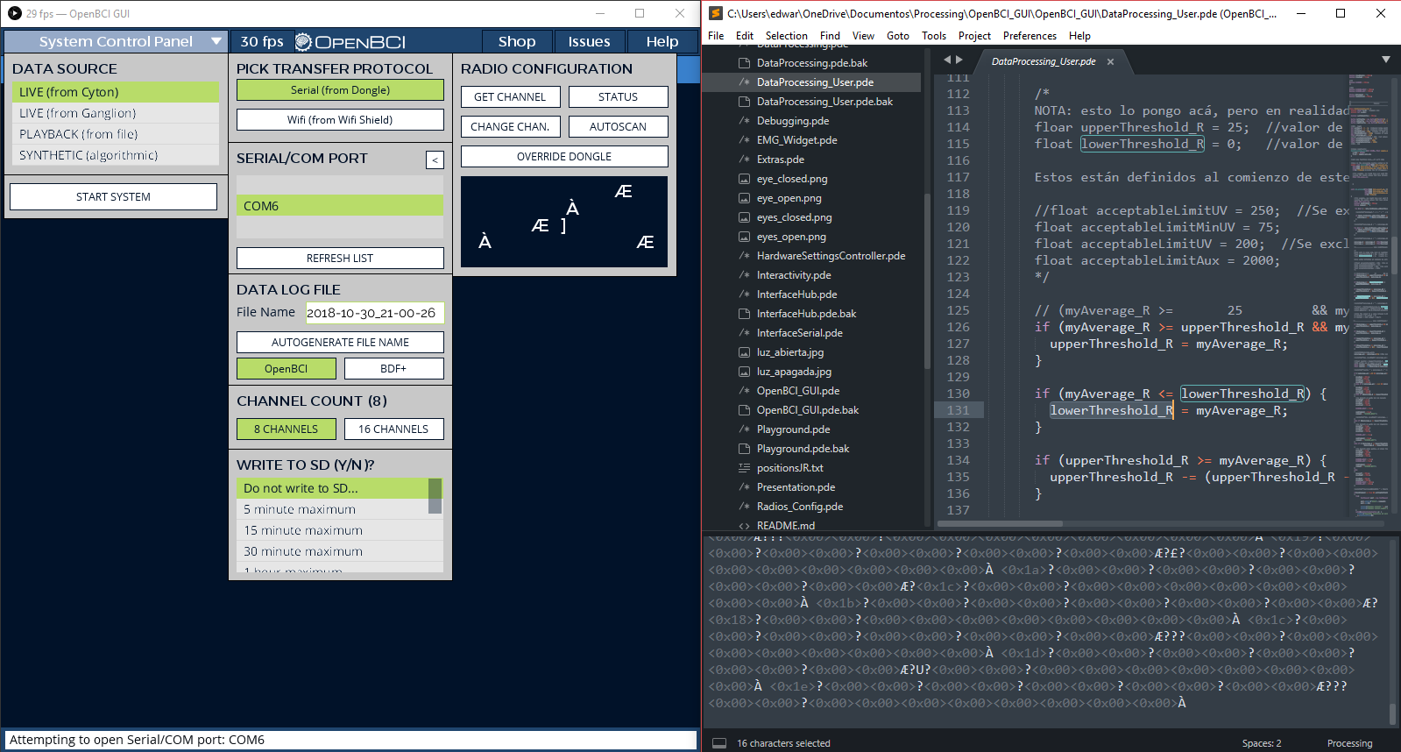Select '30 minute maximum' SD option
The image size is (1401, 752).
tap(332, 551)
